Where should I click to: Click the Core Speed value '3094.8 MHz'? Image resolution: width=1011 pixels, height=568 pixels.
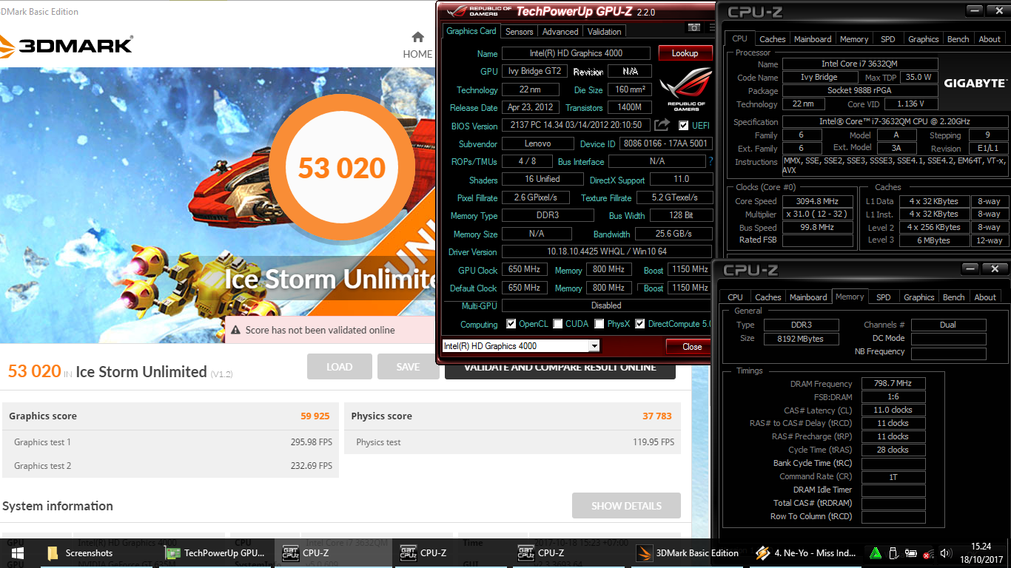[819, 201]
